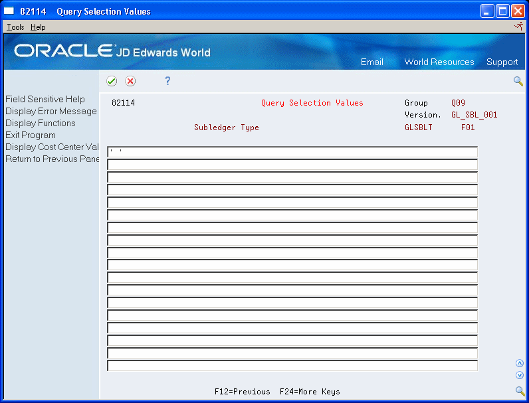Click the GLSBLT field name

418,127
